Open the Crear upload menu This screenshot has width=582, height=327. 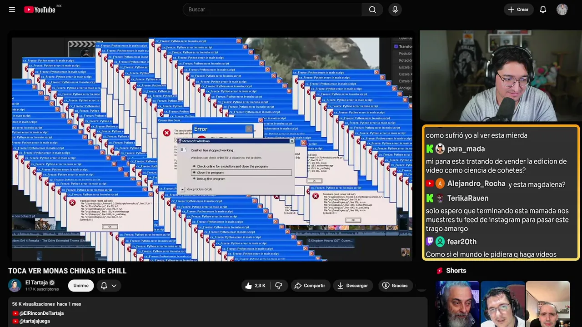coord(518,10)
